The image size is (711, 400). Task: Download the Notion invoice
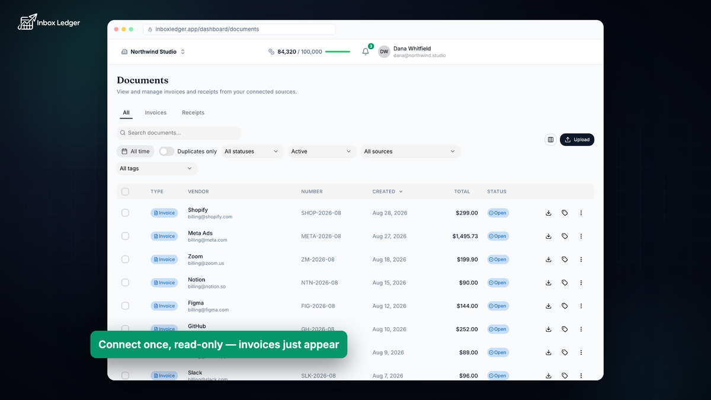point(549,283)
